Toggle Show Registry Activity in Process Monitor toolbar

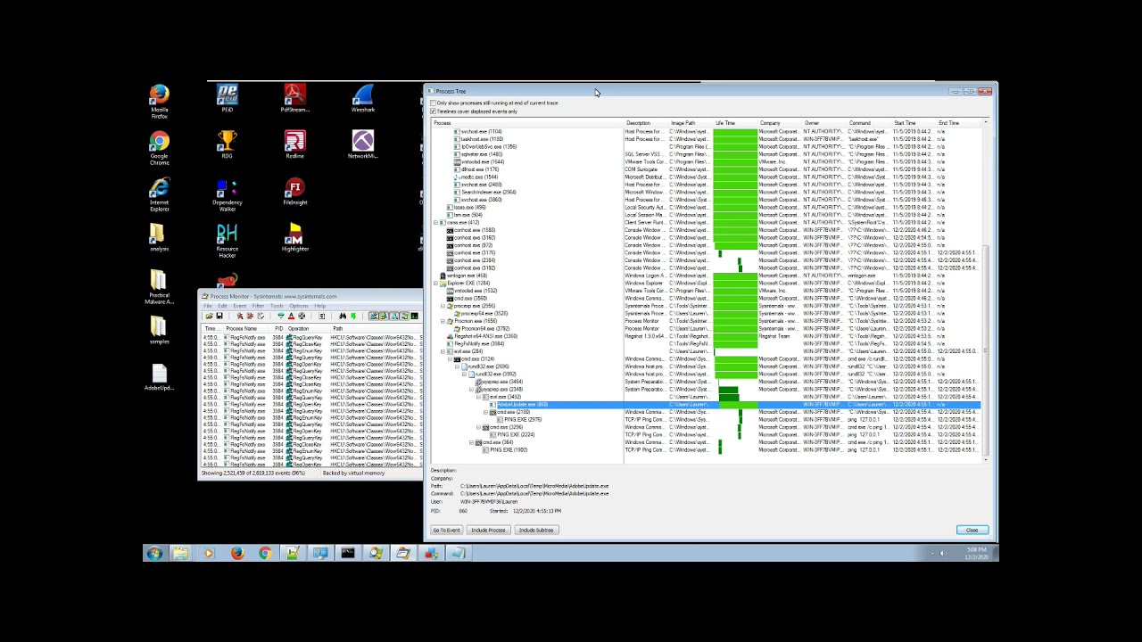coord(374,317)
